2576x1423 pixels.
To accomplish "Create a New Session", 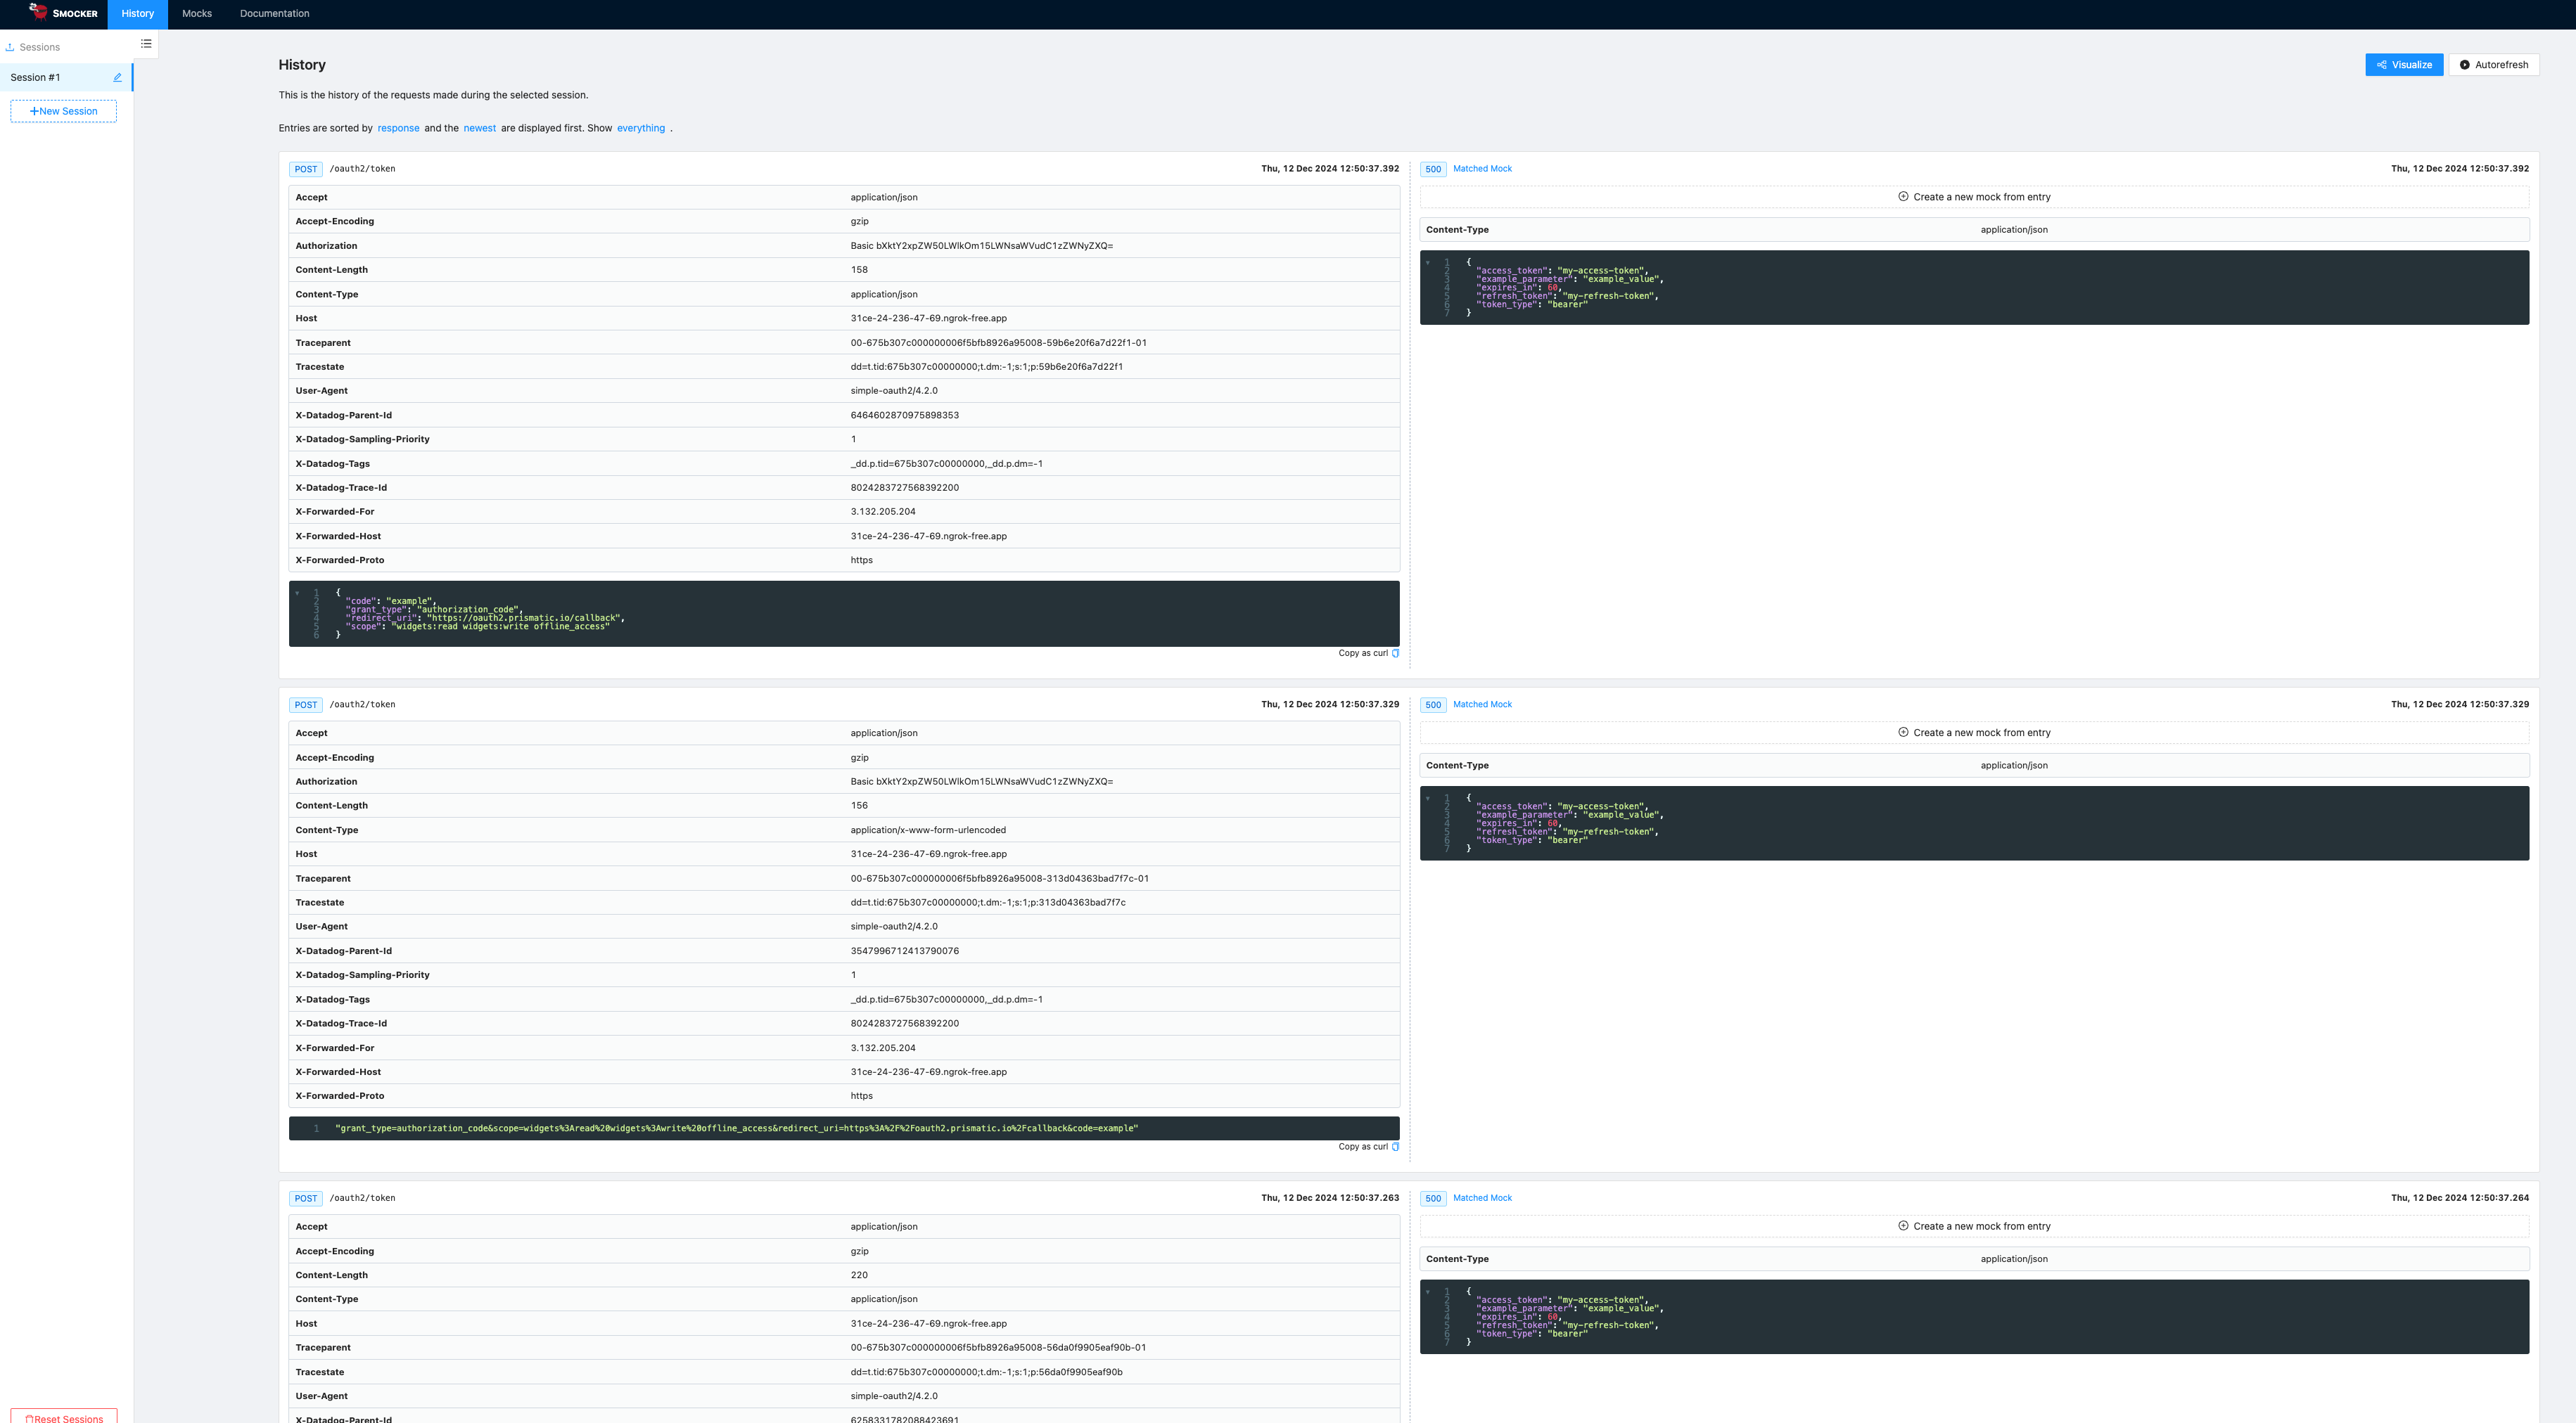I will coord(63,110).
